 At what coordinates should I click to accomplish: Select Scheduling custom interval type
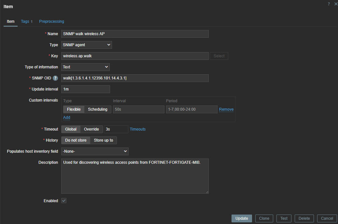(98, 109)
